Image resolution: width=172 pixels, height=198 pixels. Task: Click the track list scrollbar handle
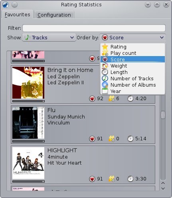pyautogui.click(x=163, y=115)
